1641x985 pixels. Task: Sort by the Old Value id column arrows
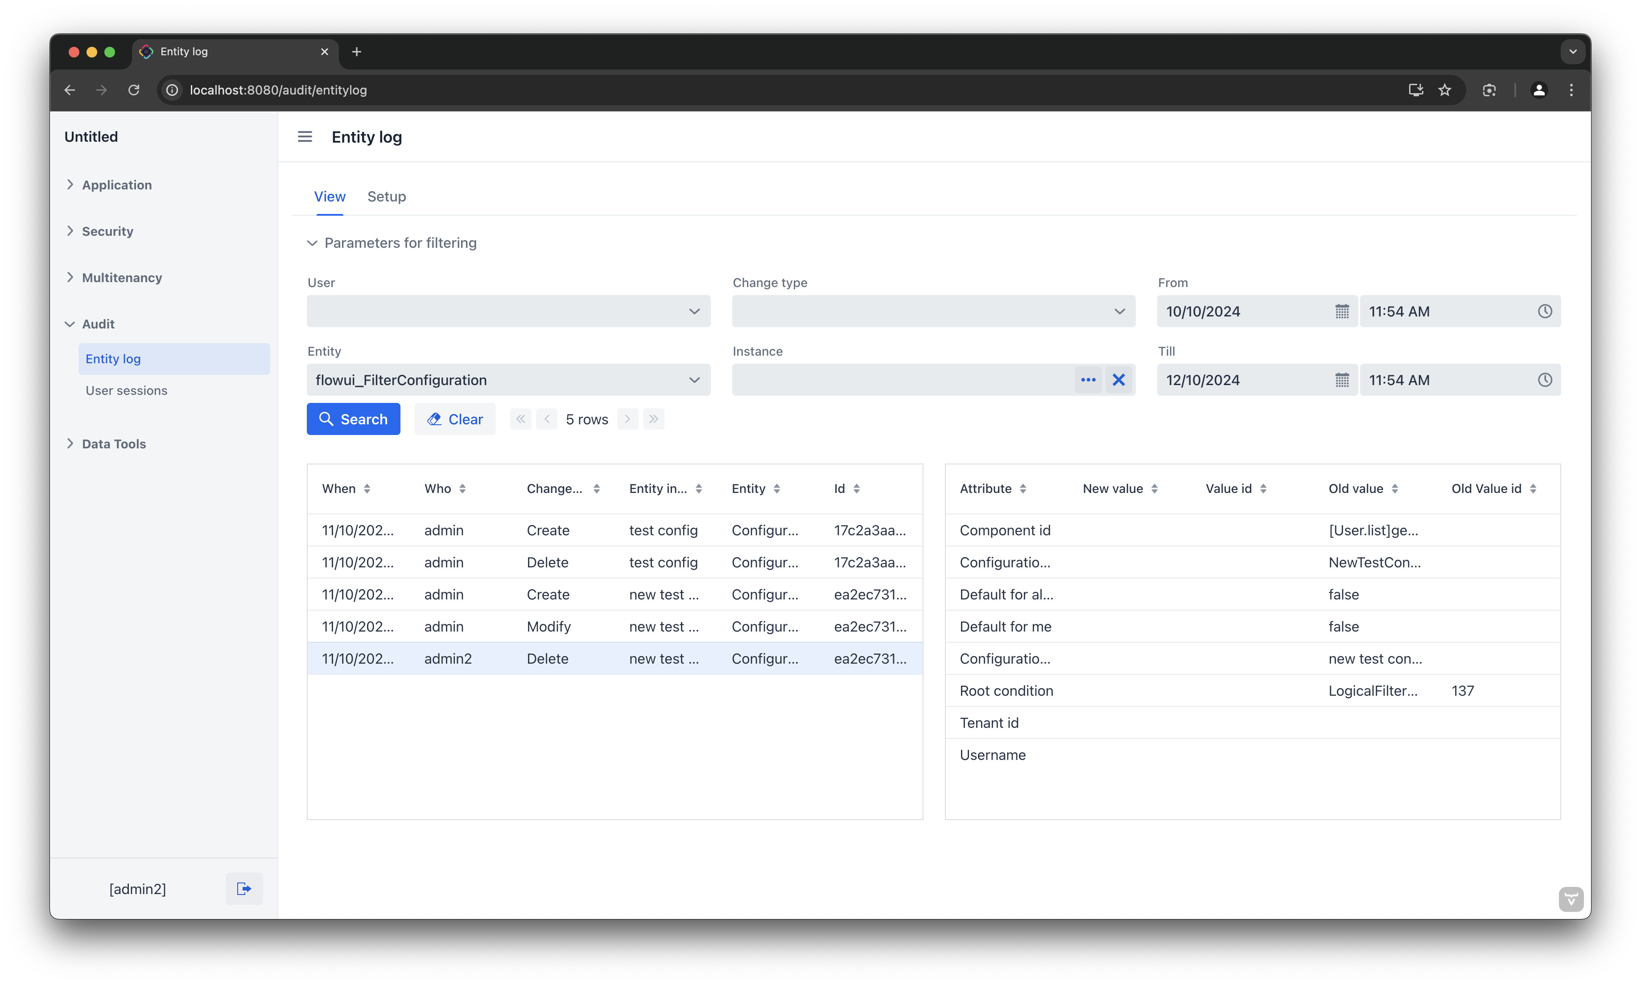tap(1533, 488)
